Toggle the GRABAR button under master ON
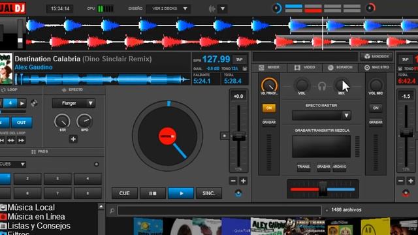The height and width of the screenshot is (235, 418). pos(269,122)
